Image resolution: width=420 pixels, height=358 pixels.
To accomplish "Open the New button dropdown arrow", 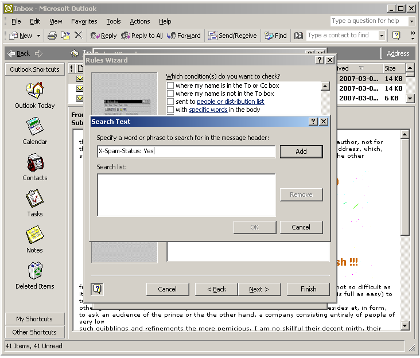I will (38, 36).
